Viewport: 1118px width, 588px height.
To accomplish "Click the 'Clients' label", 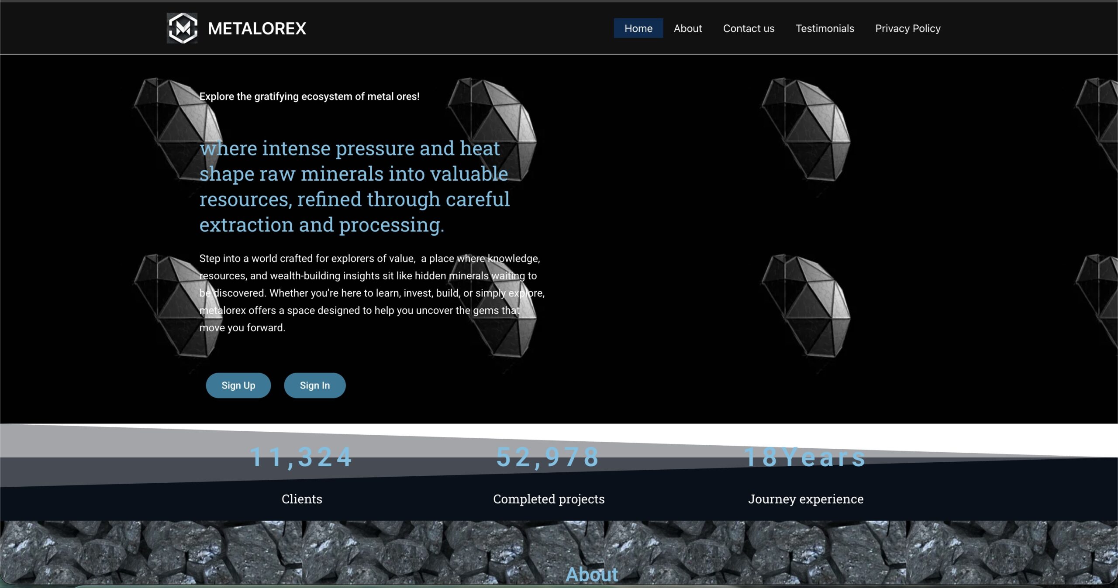I will (x=302, y=499).
